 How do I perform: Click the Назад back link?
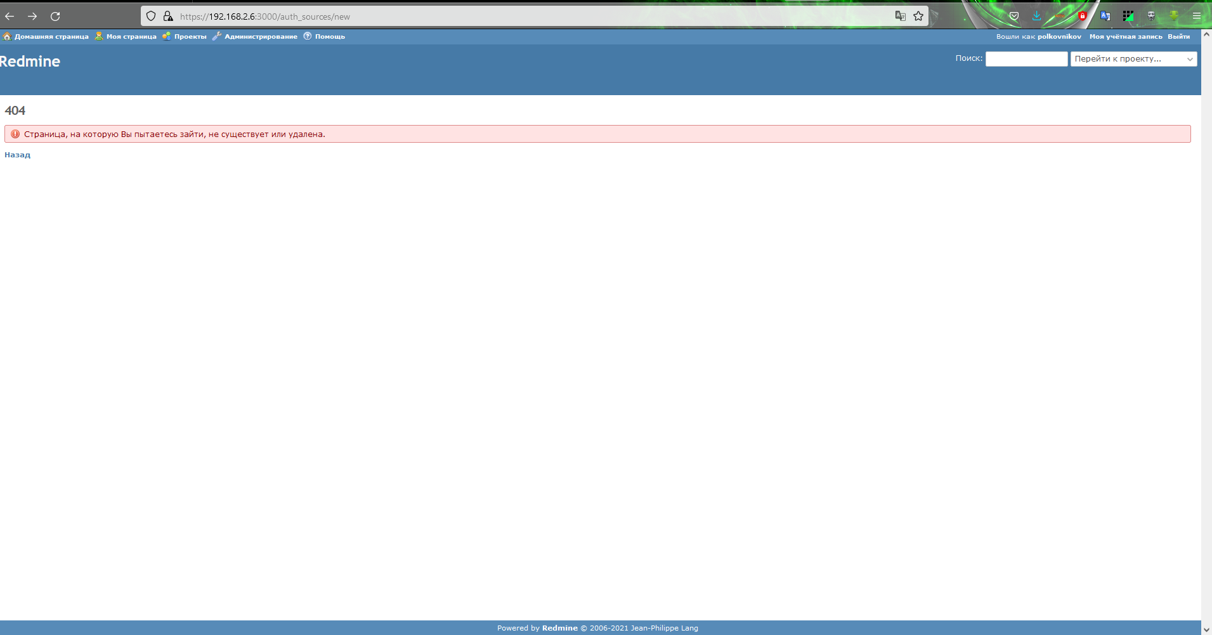[17, 155]
